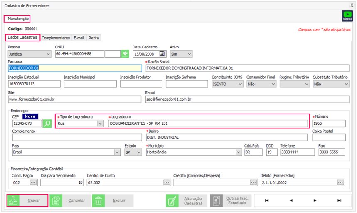The height and width of the screenshot is (213, 357).
Task: Click the green CNPJ lookup icon
Action: pos(125,53)
